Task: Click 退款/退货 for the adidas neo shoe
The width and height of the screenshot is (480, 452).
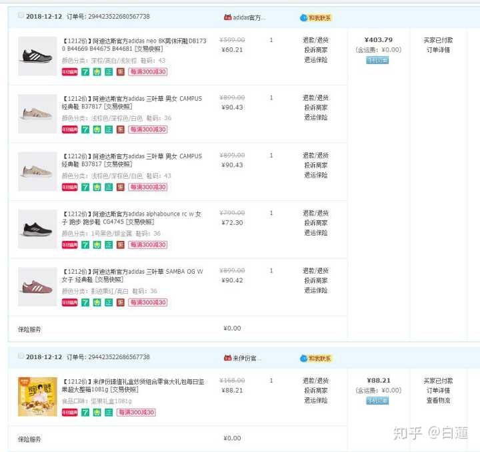Action: click(x=316, y=40)
